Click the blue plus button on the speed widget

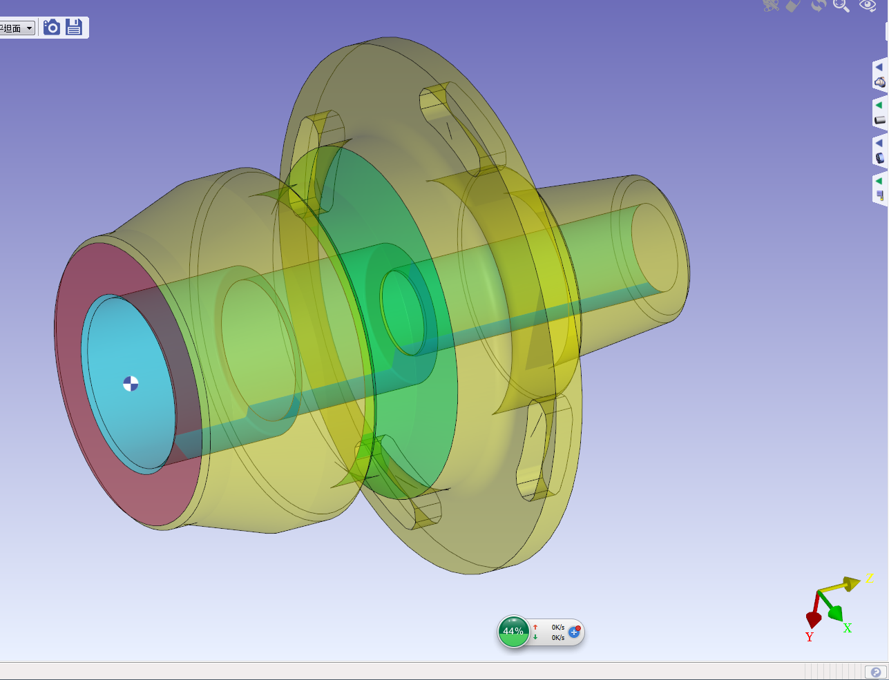[573, 632]
